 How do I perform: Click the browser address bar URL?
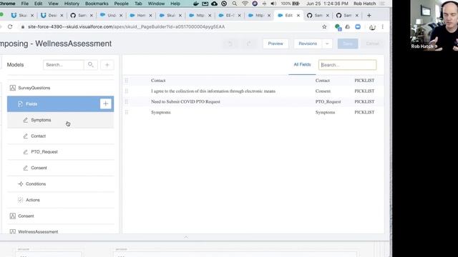(126, 27)
